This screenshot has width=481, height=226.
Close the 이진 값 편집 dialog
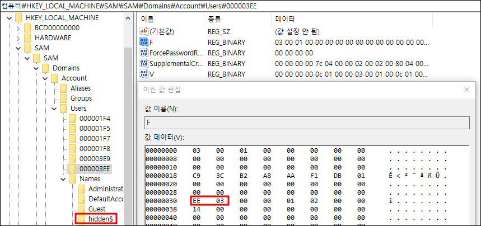(x=467, y=90)
